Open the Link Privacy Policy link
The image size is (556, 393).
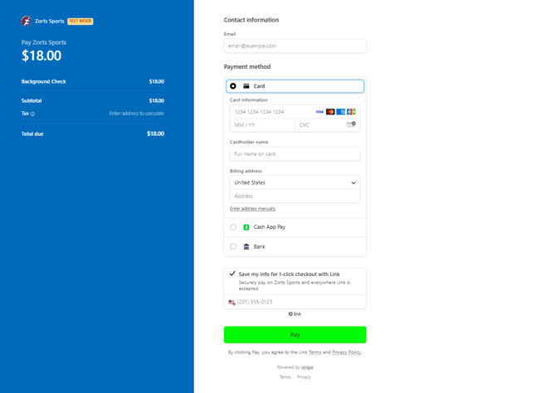coord(346,352)
